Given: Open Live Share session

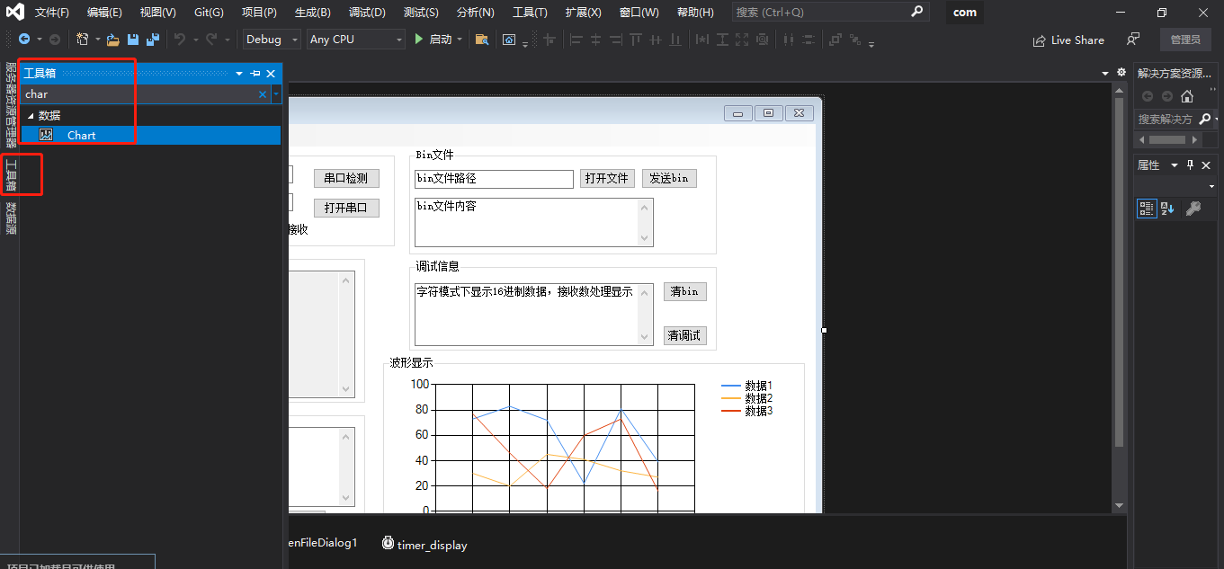Looking at the screenshot, I should tap(1068, 40).
